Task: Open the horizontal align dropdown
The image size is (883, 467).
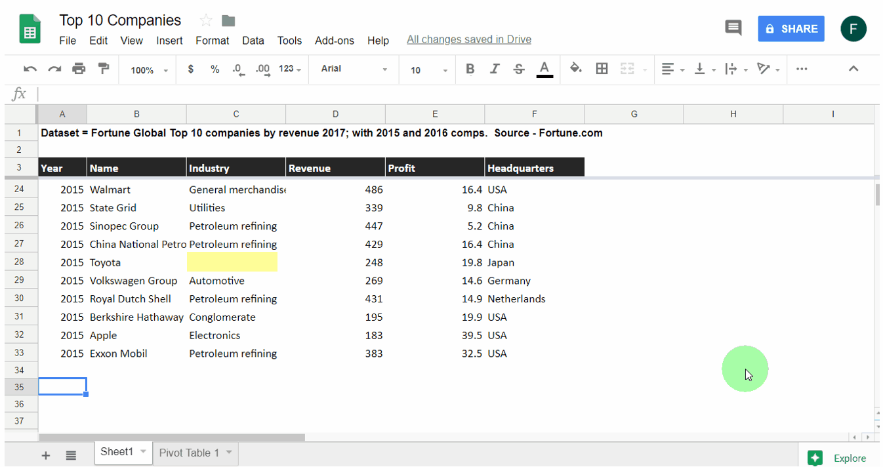Action: click(x=672, y=69)
